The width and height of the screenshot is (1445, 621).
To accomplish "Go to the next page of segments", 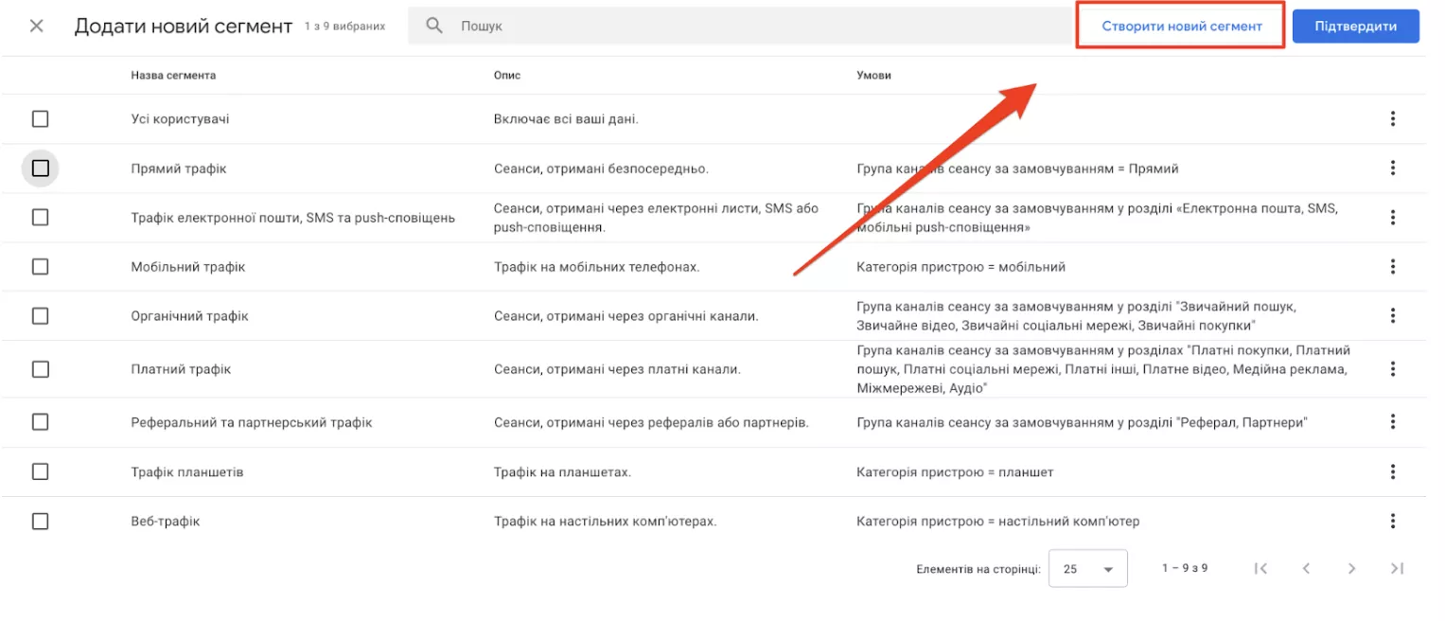I will [x=1351, y=567].
